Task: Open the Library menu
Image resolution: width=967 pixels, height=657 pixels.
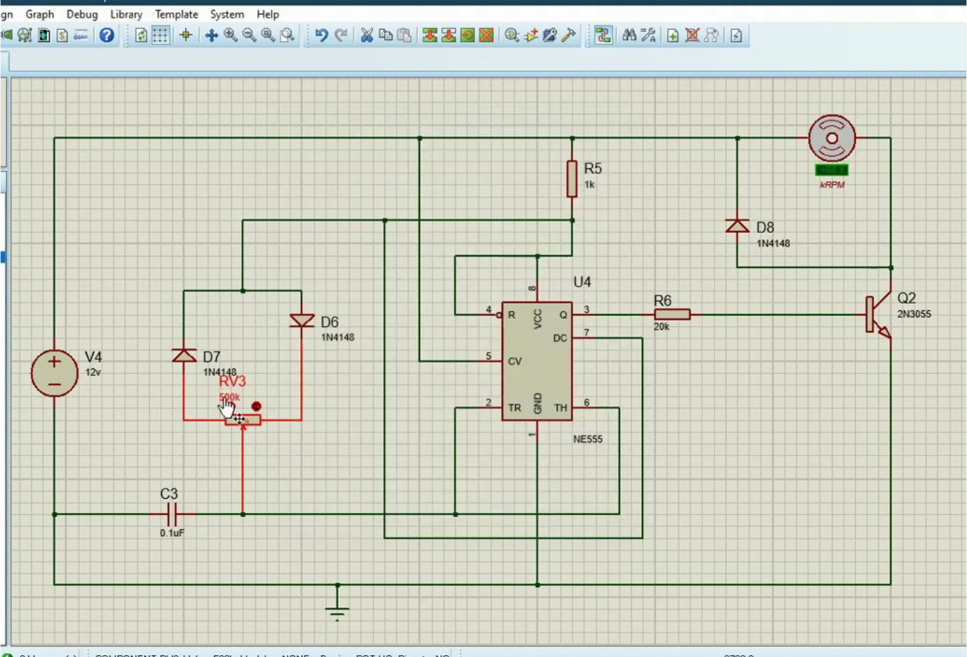Action: tap(126, 14)
